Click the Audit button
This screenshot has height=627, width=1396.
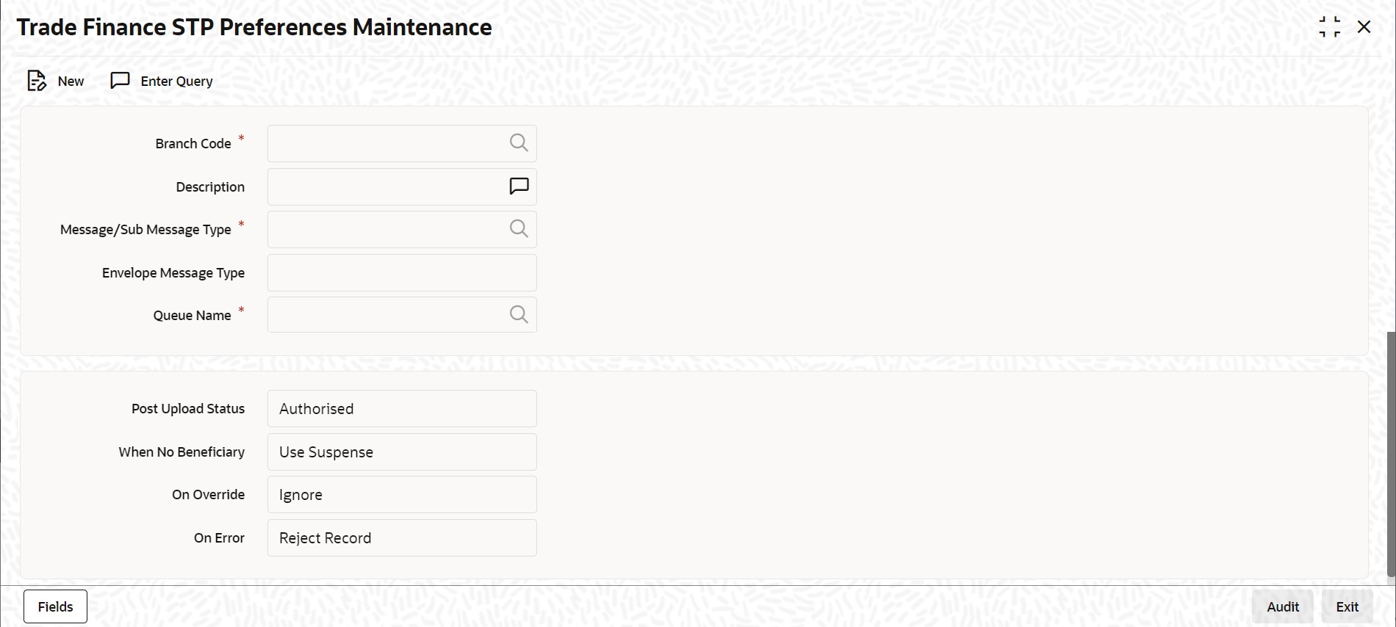pyautogui.click(x=1283, y=606)
